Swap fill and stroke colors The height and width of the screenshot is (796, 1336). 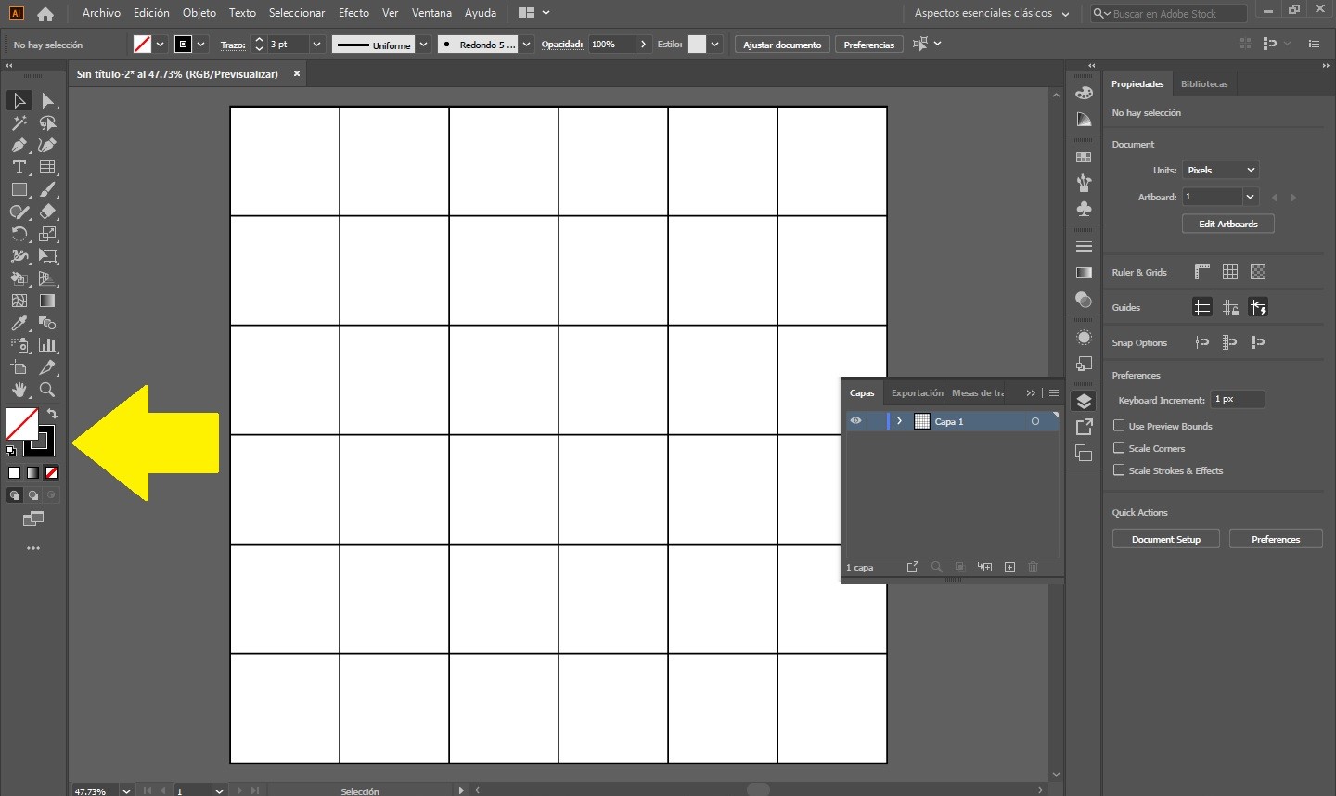(x=53, y=414)
